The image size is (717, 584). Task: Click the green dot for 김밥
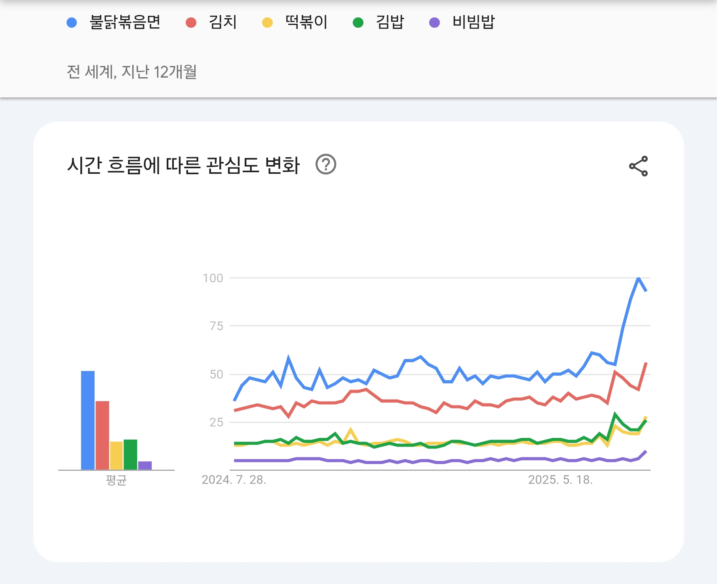pyautogui.click(x=358, y=23)
